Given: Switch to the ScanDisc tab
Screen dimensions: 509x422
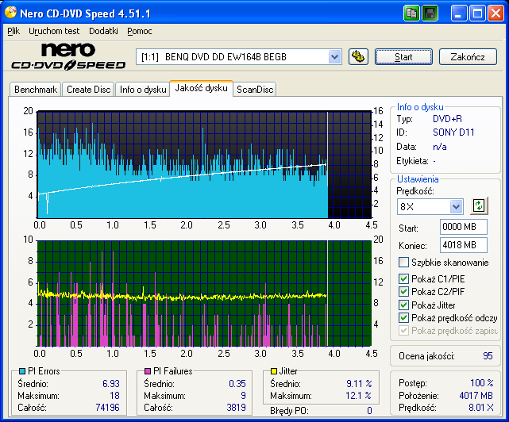Looking at the screenshot, I should point(255,89).
